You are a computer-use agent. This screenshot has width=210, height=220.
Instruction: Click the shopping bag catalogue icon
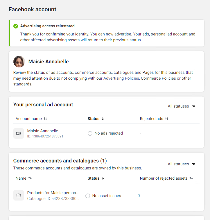point(19,195)
